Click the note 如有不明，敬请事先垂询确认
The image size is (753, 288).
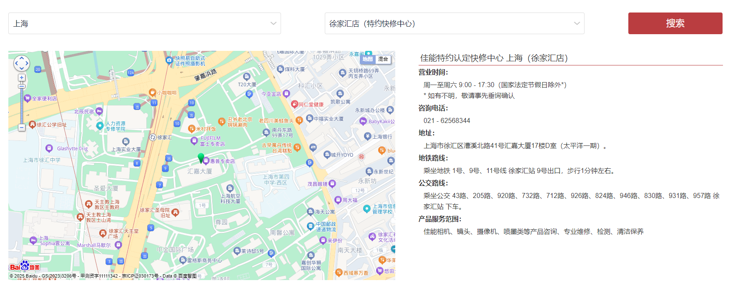pos(469,96)
